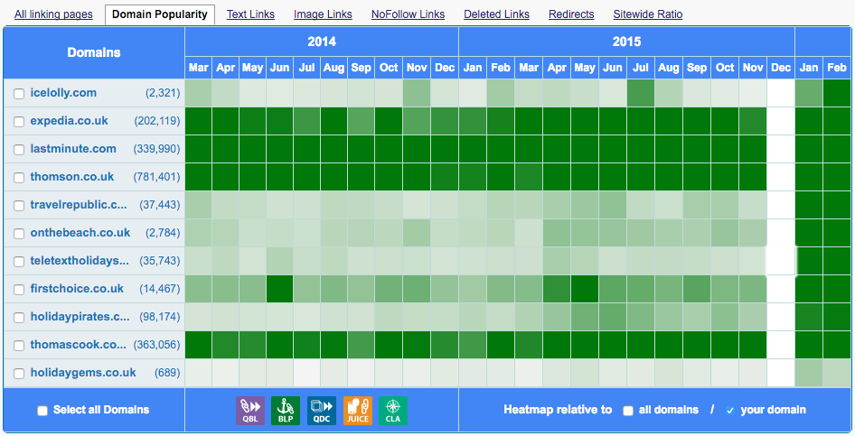The image size is (855, 436).
Task: Open the holidaygems.co.uk domain link
Action: [x=83, y=373]
